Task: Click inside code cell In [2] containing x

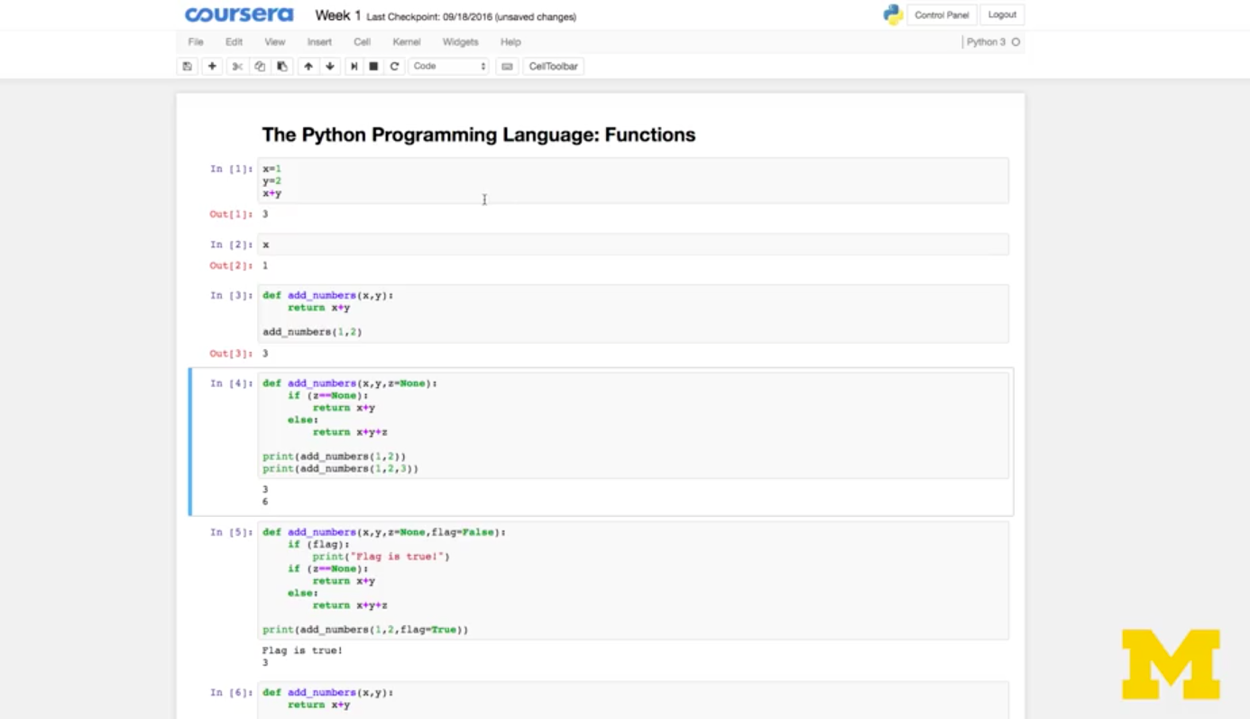Action: point(633,244)
